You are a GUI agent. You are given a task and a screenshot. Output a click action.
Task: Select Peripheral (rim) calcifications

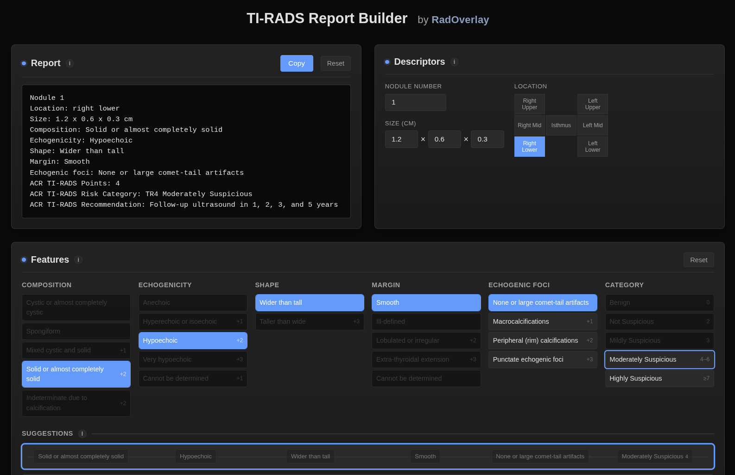coord(543,340)
